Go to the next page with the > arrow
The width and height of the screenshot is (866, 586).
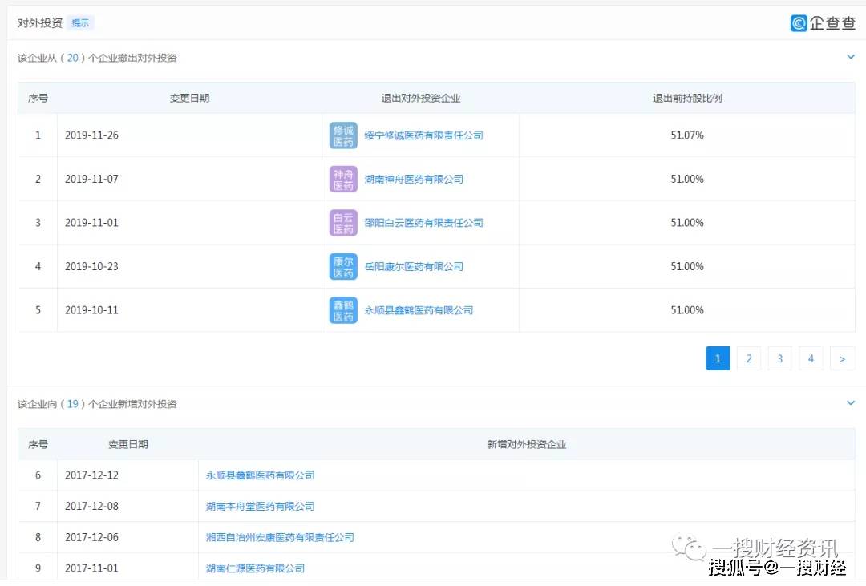(842, 358)
